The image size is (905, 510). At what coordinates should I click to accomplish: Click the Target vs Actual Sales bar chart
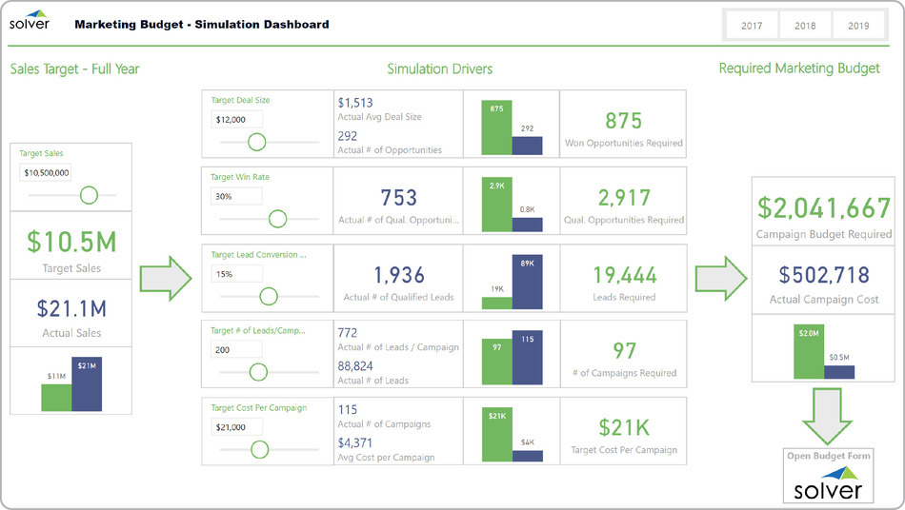(70, 382)
